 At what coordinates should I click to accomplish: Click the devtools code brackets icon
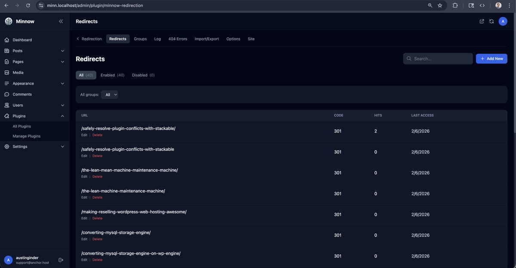point(482,6)
